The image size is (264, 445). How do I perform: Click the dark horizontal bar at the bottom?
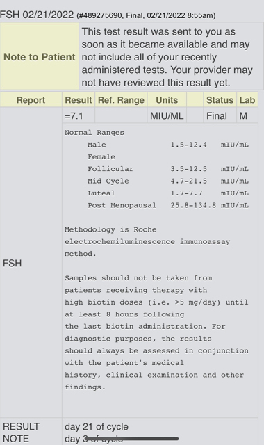(x=132, y=439)
